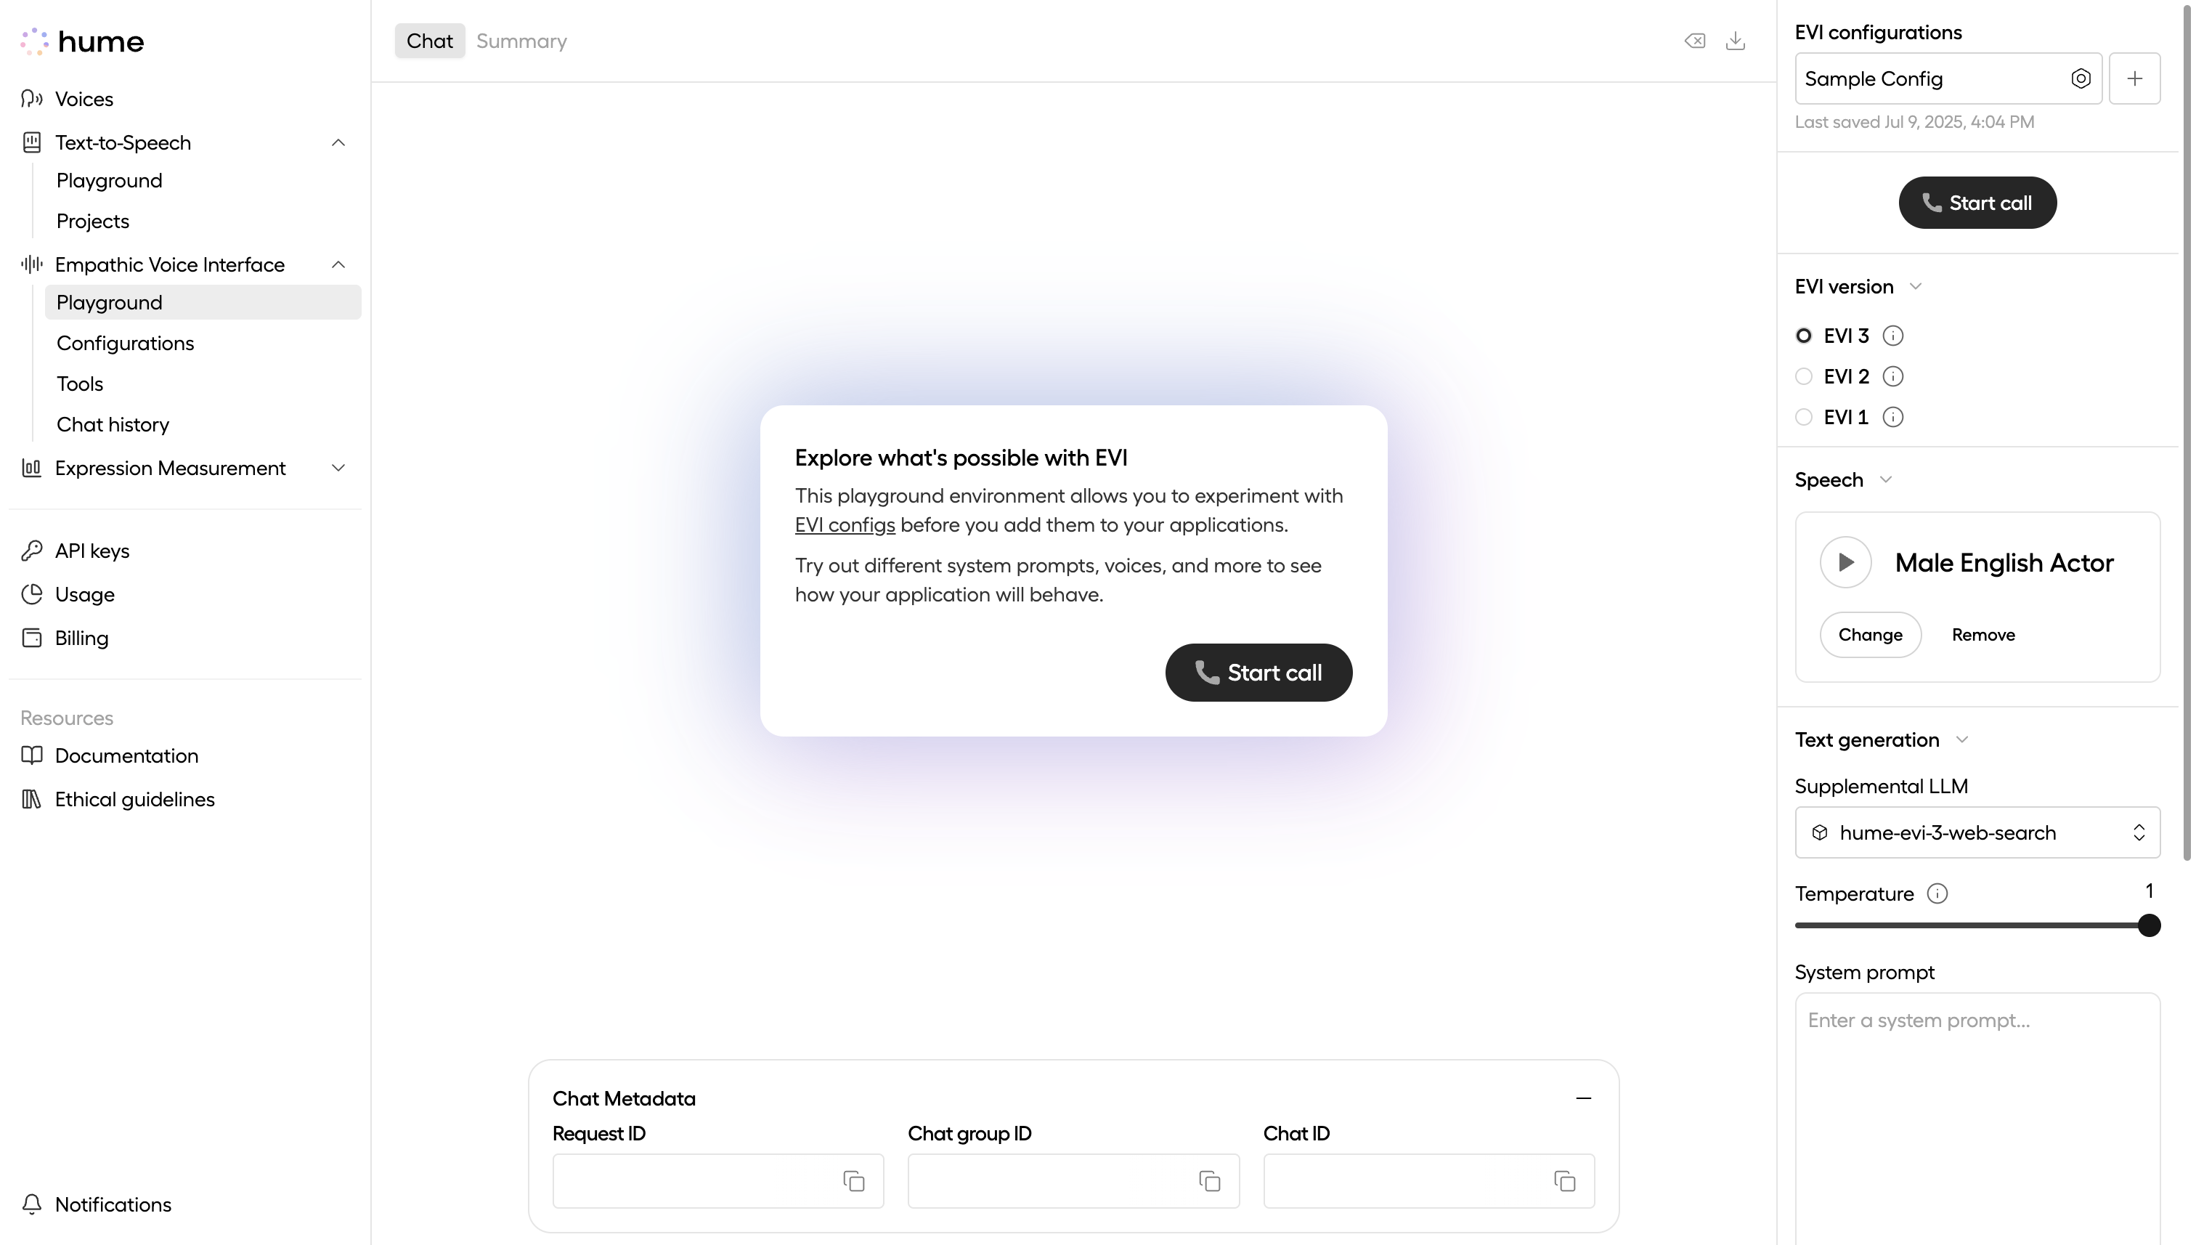Show info about EVI 3
The width and height of the screenshot is (2196, 1245).
tap(1892, 336)
